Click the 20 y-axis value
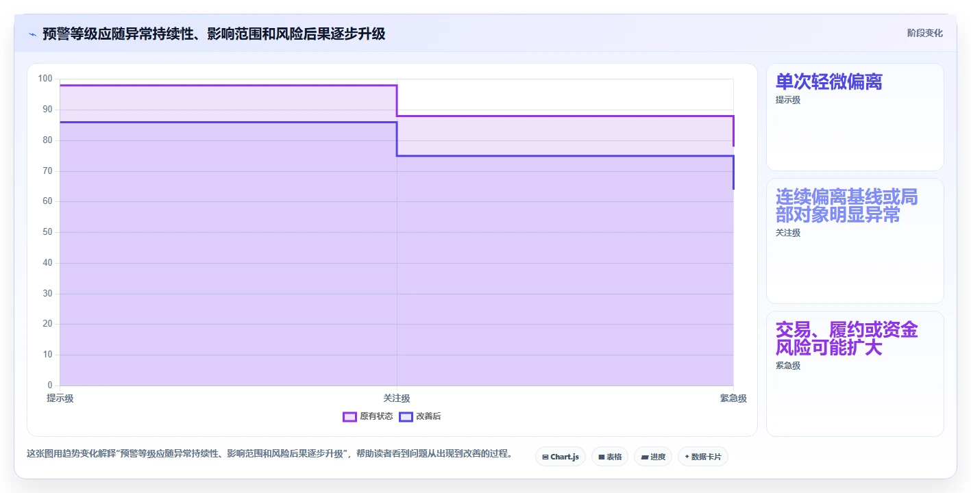This screenshot has width=971, height=493. (x=47, y=324)
